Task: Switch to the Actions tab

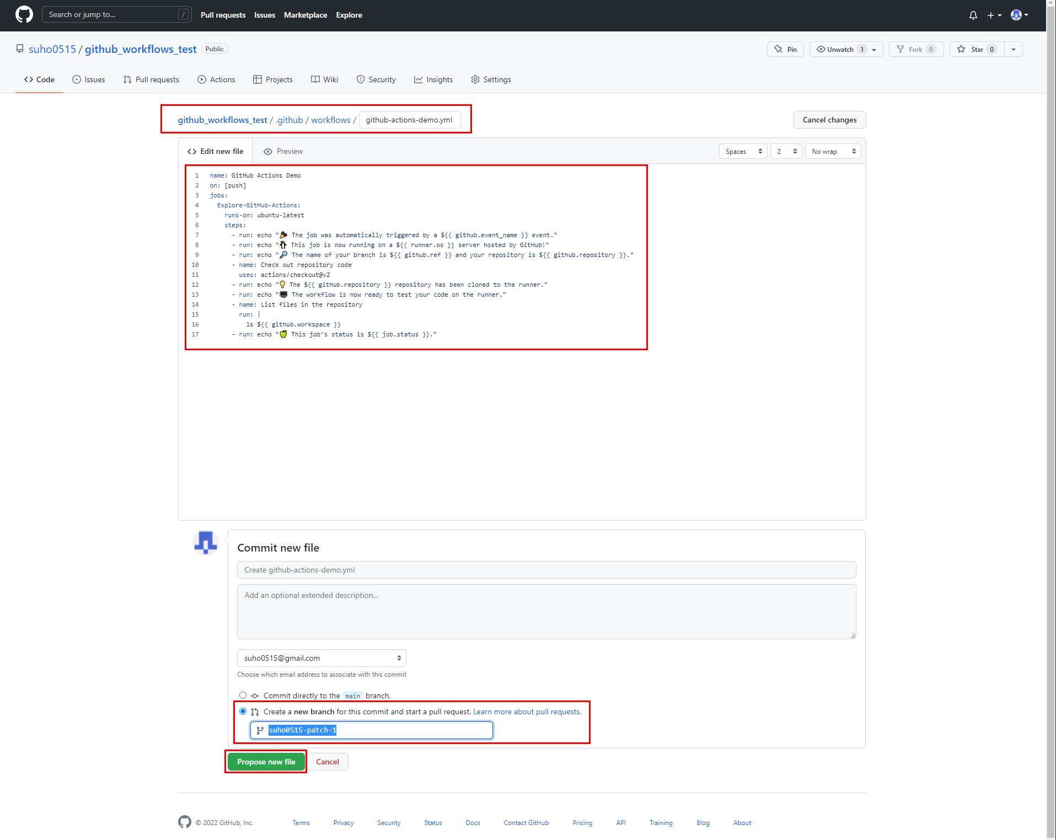Action: point(216,79)
